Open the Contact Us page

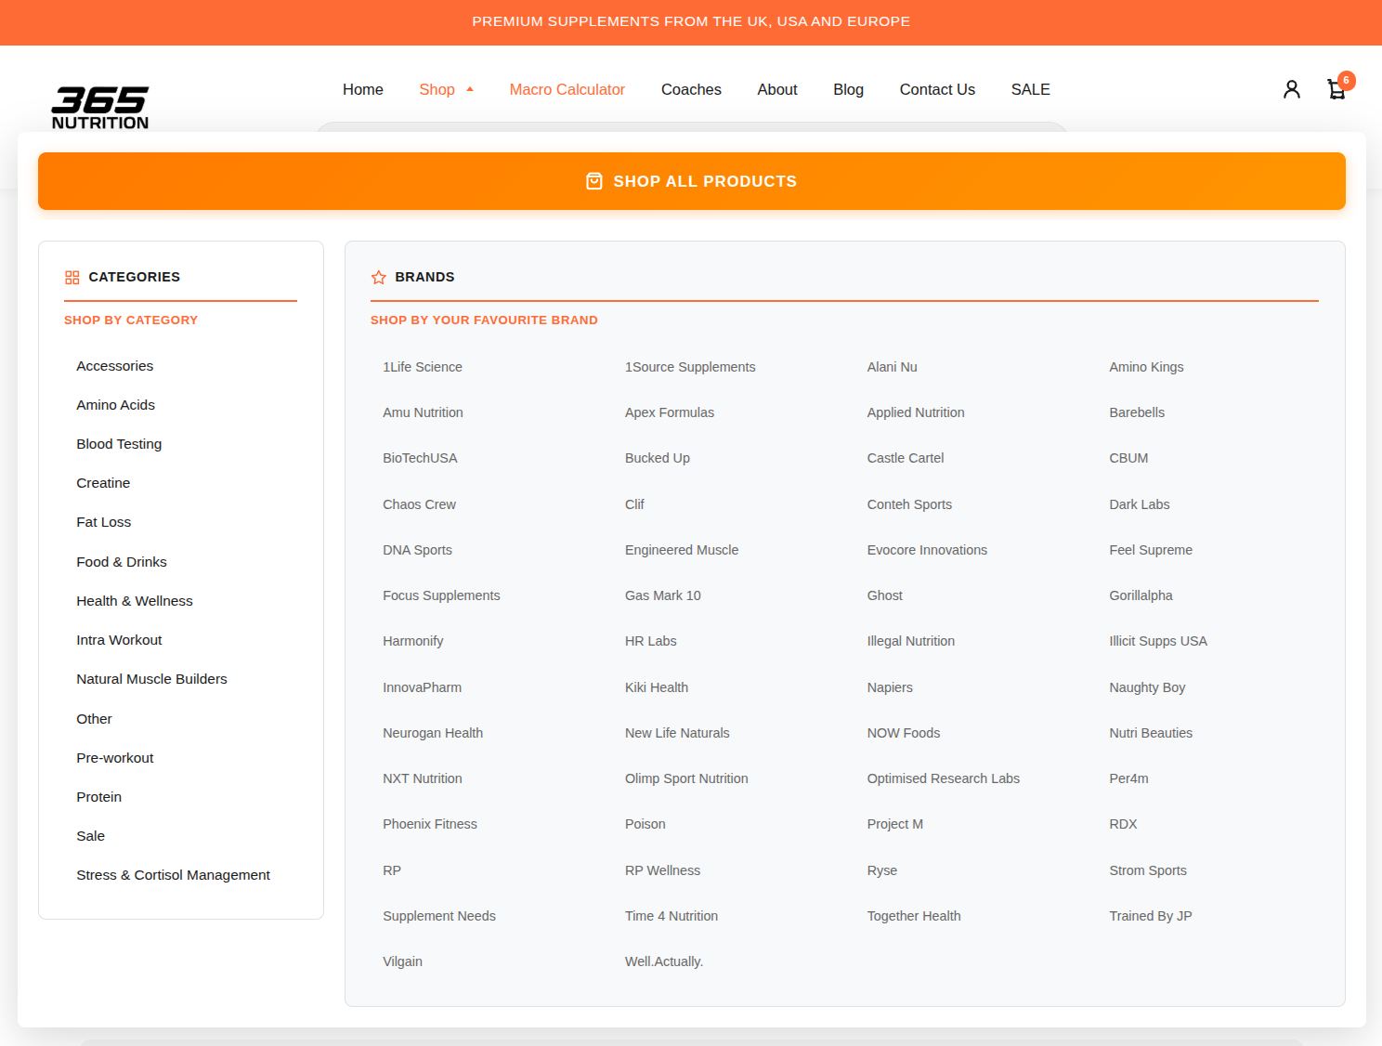(937, 90)
